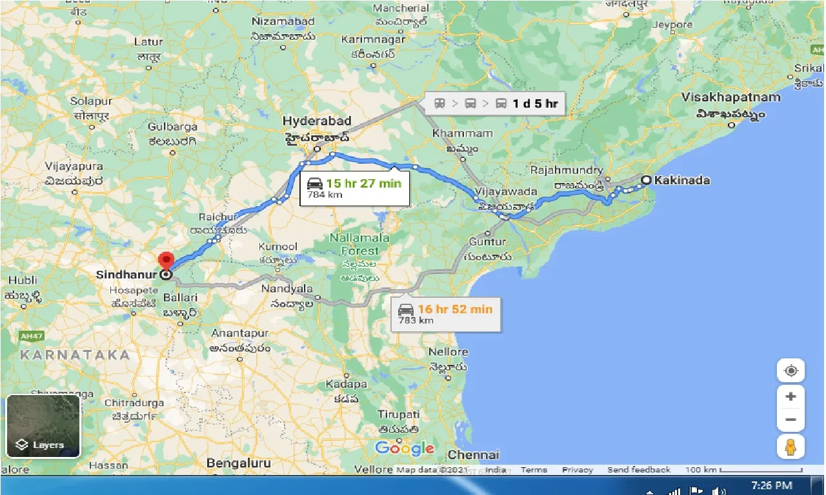Open the Terms link
The image size is (826, 495).
point(534,469)
